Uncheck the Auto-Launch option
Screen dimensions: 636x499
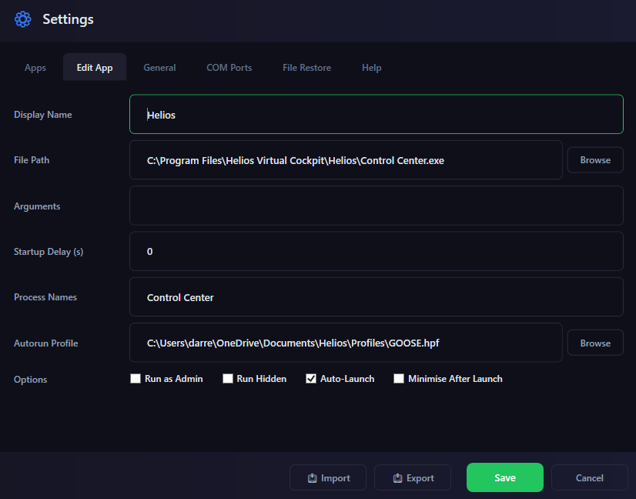tap(311, 379)
